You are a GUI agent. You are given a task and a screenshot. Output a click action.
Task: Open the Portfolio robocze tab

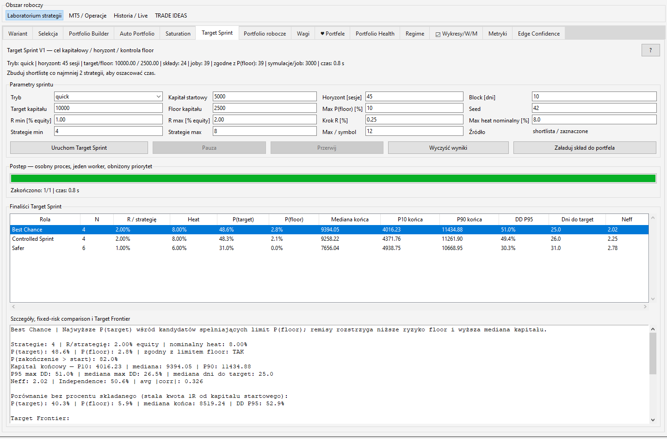tap(265, 34)
